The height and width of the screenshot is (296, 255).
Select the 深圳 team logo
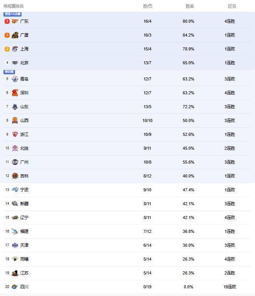tap(15, 93)
